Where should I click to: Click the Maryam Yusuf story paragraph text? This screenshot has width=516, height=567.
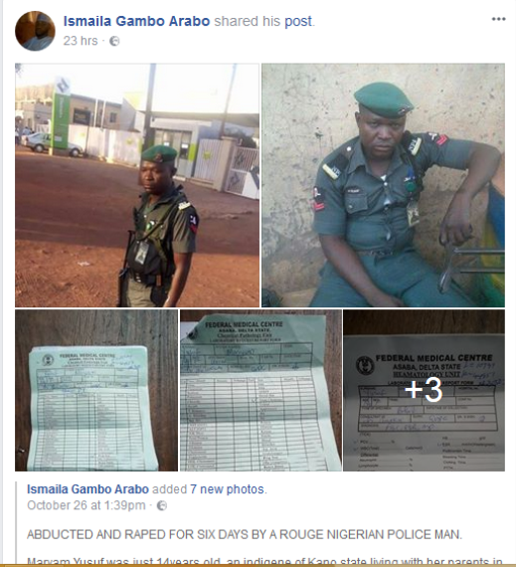(x=264, y=562)
